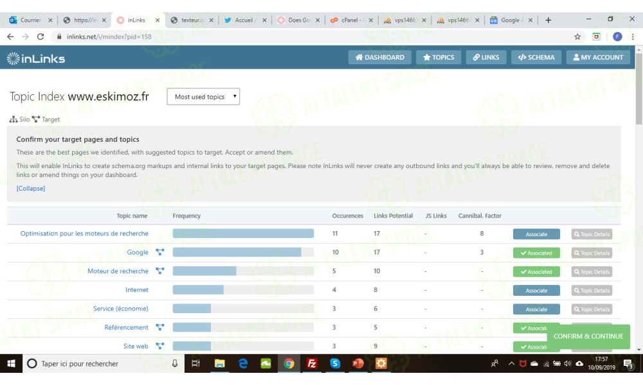Open the Windows notification center
The image size is (643, 385).
pyautogui.click(x=628, y=363)
